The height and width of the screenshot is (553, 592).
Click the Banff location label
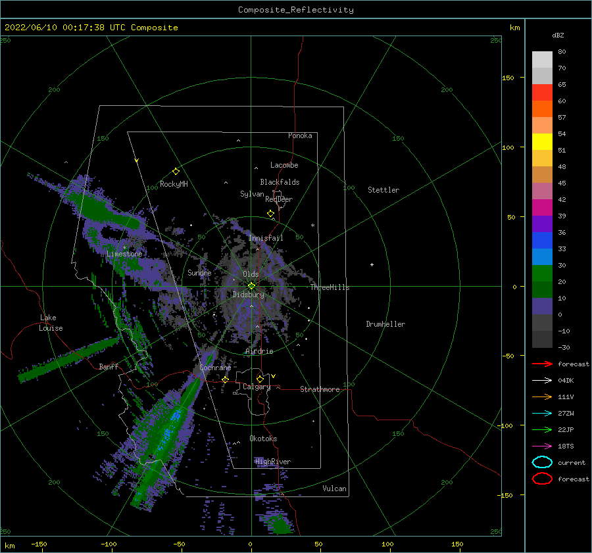[x=109, y=367]
